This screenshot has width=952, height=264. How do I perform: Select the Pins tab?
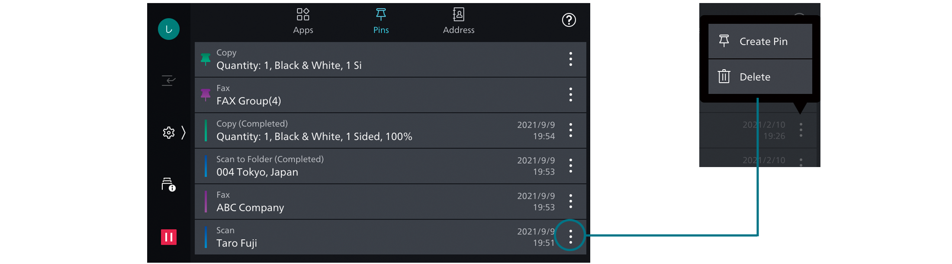point(381,21)
